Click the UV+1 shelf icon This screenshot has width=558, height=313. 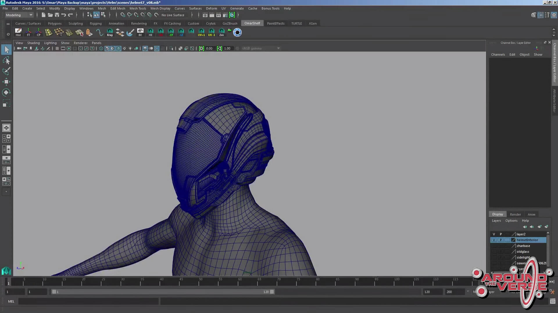[201, 32]
